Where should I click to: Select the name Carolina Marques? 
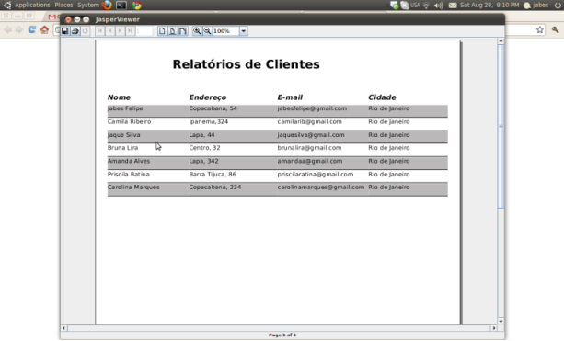[133, 188]
